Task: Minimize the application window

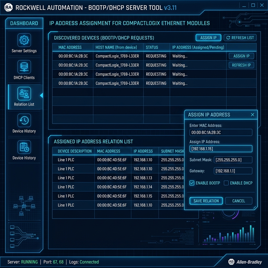Action: click(244, 5)
